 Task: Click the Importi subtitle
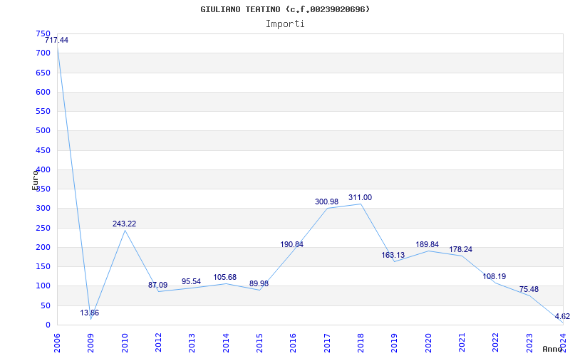285,24
